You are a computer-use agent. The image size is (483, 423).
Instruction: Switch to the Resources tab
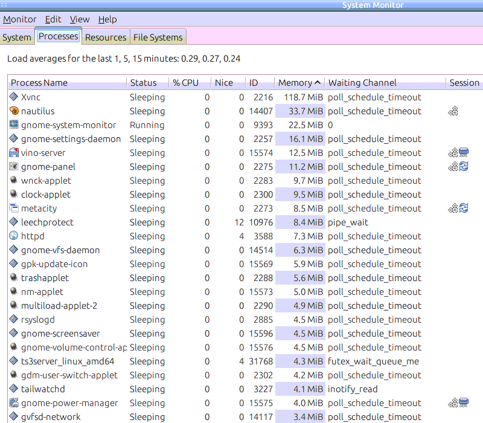[106, 37]
